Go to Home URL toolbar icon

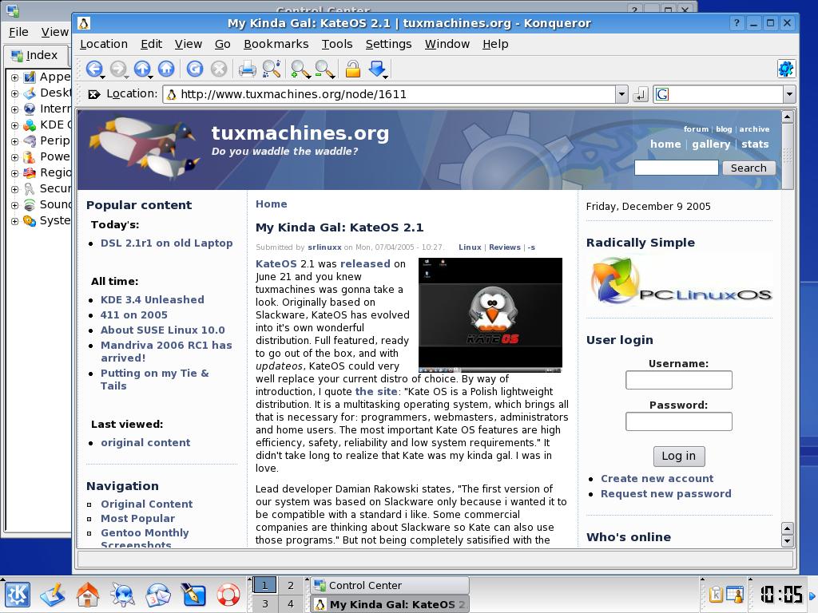[166, 69]
